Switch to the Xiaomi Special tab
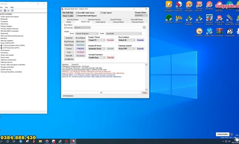 point(100,22)
